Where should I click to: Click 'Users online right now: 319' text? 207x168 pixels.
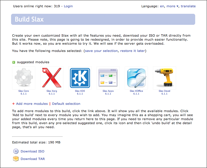(x=36, y=6)
